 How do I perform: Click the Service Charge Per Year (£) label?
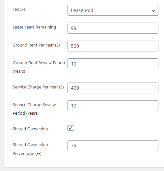tap(38, 87)
